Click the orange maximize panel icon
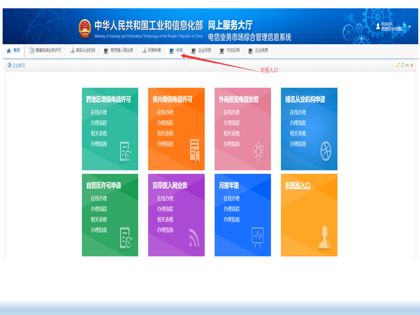Screen dimensions: 420x315 (x=398, y=65)
